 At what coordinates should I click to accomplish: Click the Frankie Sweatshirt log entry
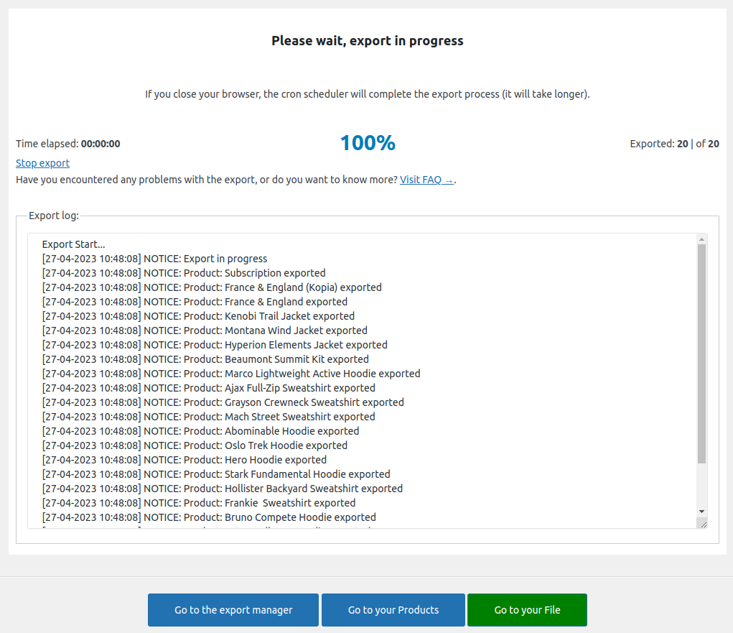point(199,503)
